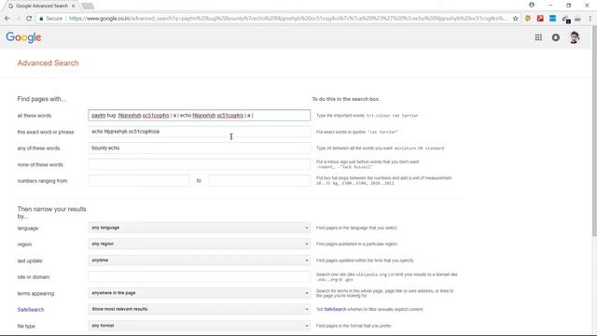Open Google apps grid icon

pyautogui.click(x=538, y=37)
